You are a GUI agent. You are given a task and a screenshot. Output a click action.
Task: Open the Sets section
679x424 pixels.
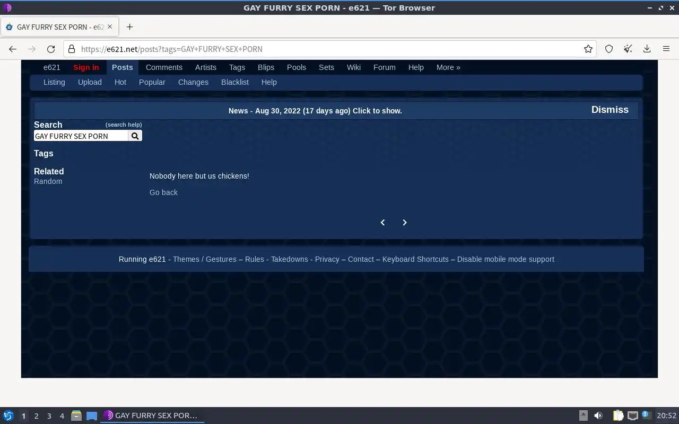click(x=326, y=67)
